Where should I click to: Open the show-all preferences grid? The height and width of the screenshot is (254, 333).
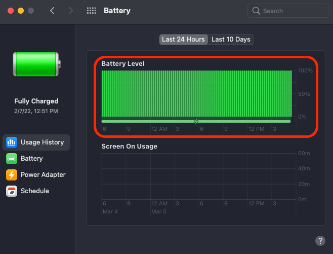(x=91, y=11)
